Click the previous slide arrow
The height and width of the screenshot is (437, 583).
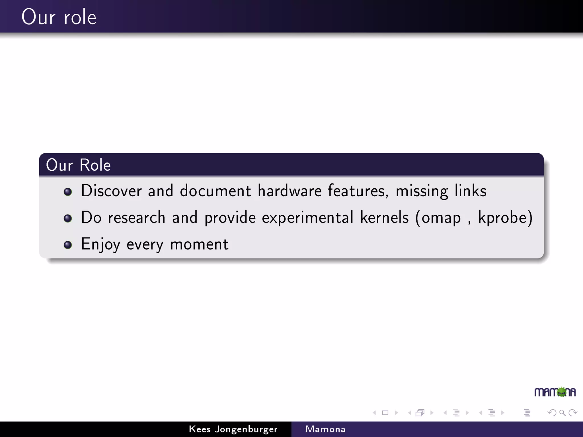tap(374, 413)
